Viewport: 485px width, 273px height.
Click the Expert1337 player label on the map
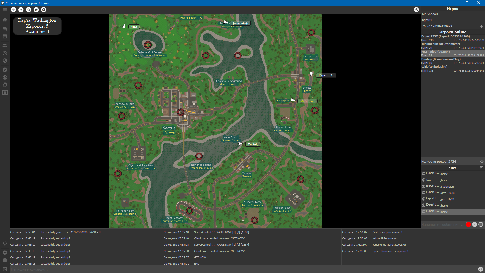coord(326,75)
